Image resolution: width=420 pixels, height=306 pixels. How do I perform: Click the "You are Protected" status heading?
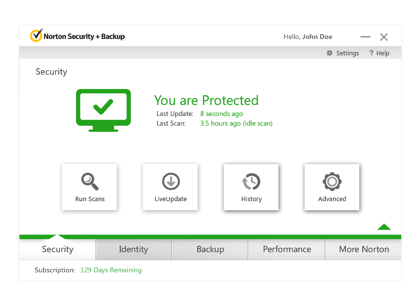click(206, 100)
